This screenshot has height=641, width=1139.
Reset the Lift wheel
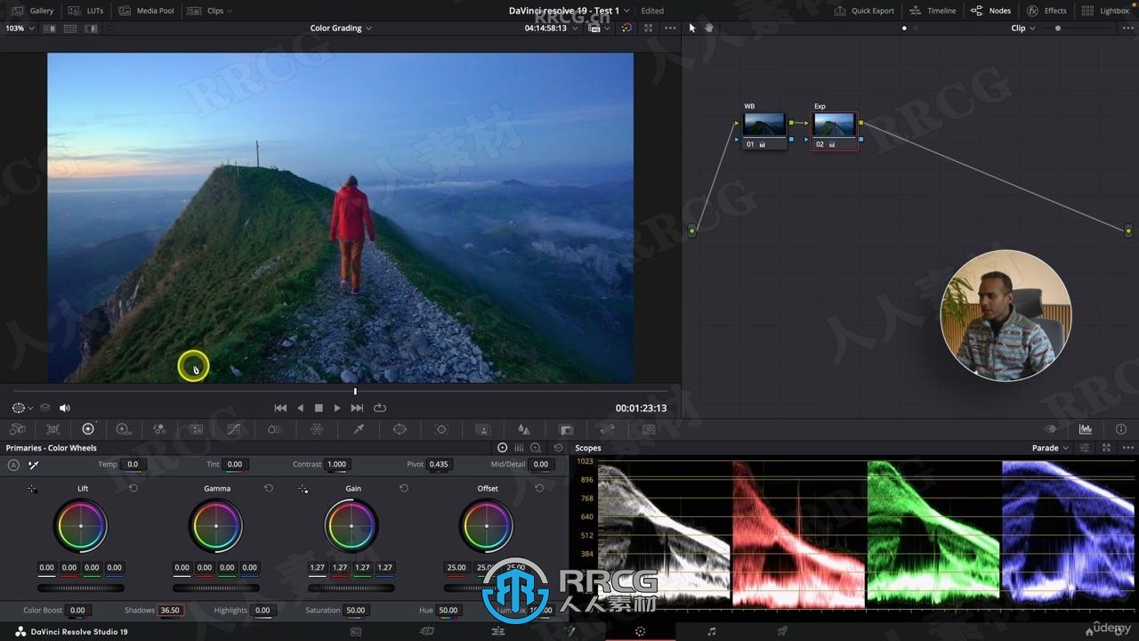pos(133,489)
